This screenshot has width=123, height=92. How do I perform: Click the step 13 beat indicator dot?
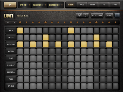(96, 22)
